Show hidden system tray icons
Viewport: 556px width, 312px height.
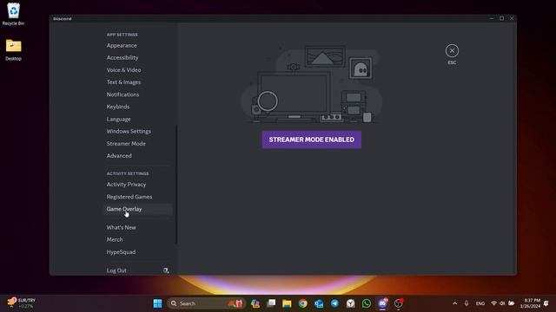pyautogui.click(x=455, y=303)
